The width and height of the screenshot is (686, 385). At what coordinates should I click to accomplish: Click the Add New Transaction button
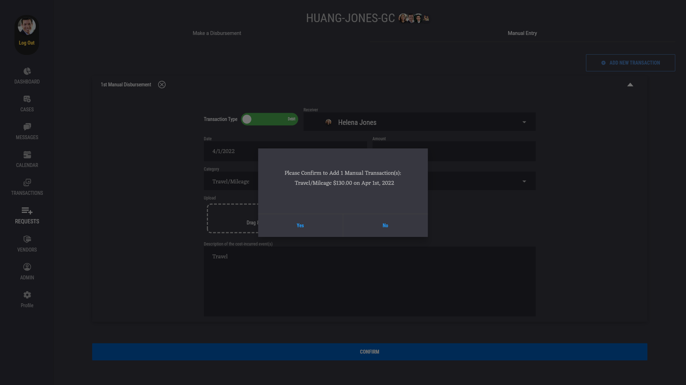pos(630,63)
